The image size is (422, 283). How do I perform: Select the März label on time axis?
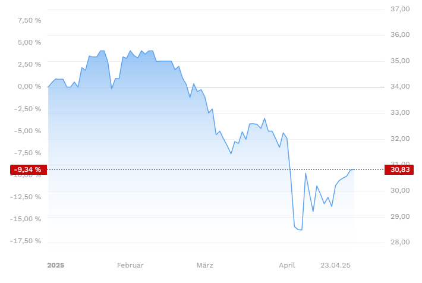(x=205, y=265)
